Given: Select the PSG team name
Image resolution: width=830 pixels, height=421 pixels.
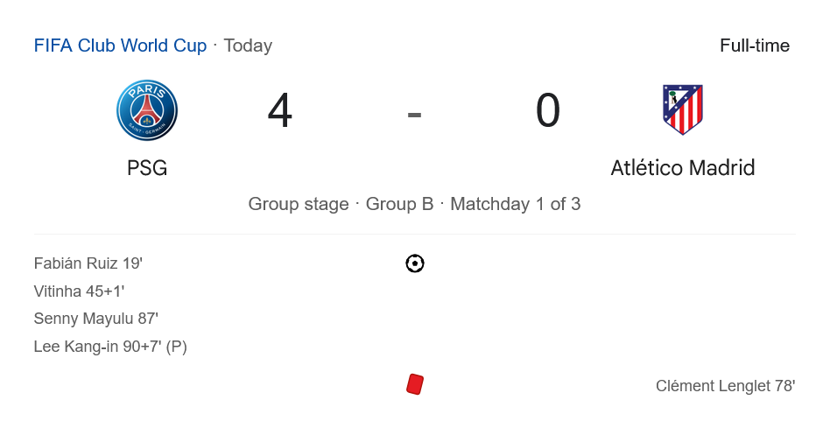Looking at the screenshot, I should pos(147,167).
